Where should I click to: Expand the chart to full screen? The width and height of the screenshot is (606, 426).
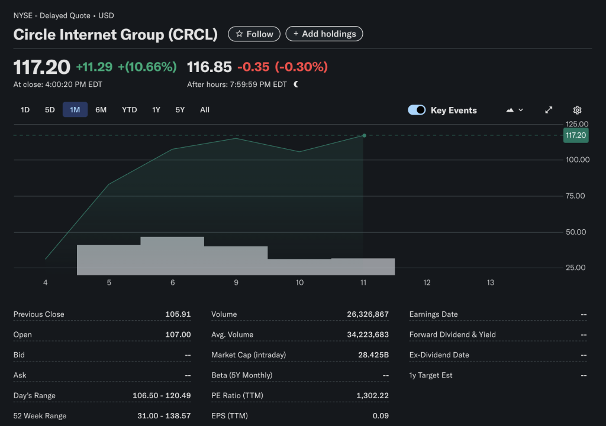[x=549, y=110]
